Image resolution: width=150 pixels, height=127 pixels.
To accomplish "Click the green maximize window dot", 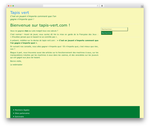I will [x=13, y=6].
